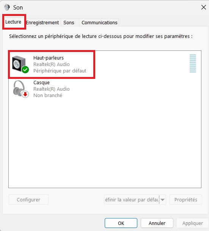Image resolution: width=209 pixels, height=231 pixels.
Task: Click the Son speaker icon in title bar
Action: (x=7, y=7)
